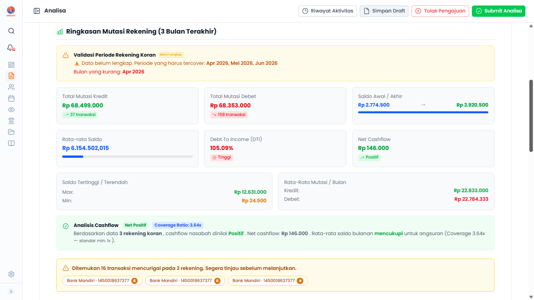Click the Rp 6.154.502,015 average balance
Screen dimensions: 534x300
pyautogui.click(x=86, y=148)
